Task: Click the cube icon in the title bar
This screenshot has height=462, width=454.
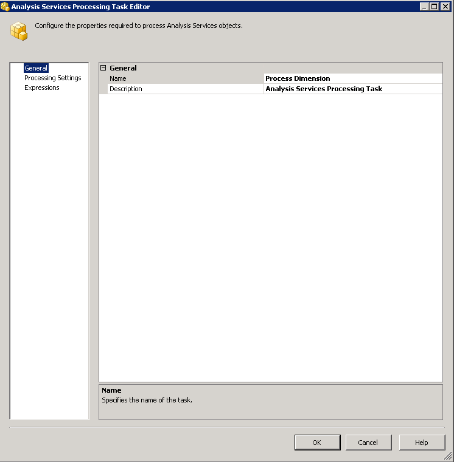Action: point(5,6)
